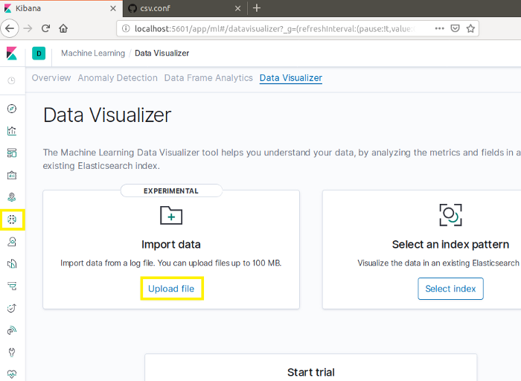
Task: Open Discover compass icon in sidebar
Action: [12, 109]
